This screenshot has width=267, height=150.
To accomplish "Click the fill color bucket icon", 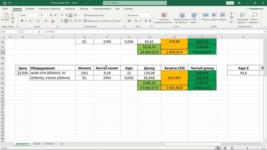I will click(x=46, y=21).
